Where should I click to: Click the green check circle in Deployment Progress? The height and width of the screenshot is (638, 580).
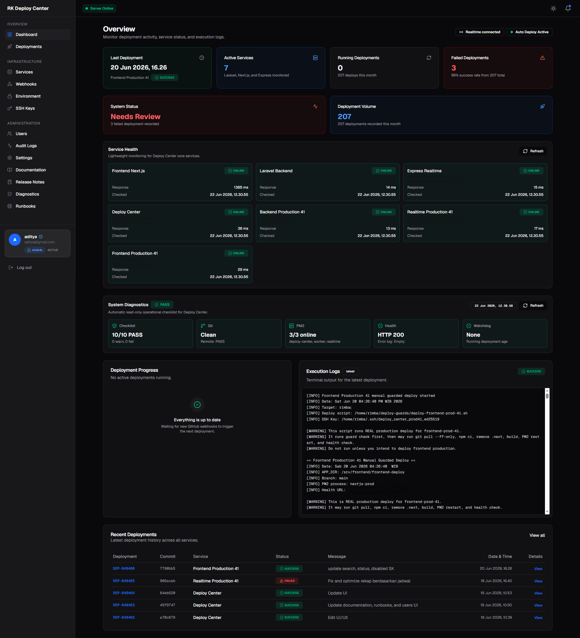coord(197,404)
